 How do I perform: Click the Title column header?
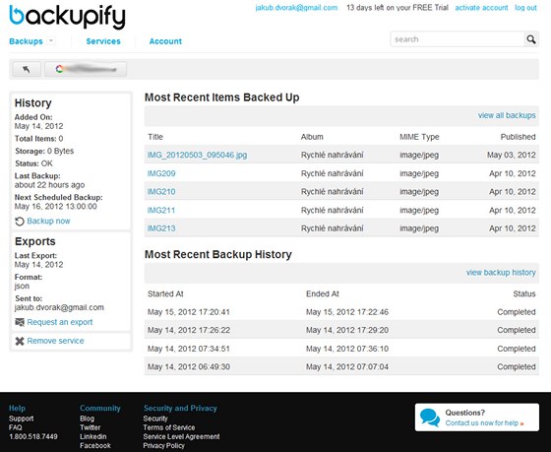pyautogui.click(x=155, y=137)
